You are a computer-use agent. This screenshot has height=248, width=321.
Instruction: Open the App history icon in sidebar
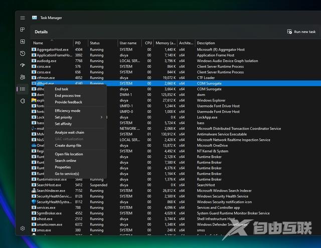pos(23,54)
